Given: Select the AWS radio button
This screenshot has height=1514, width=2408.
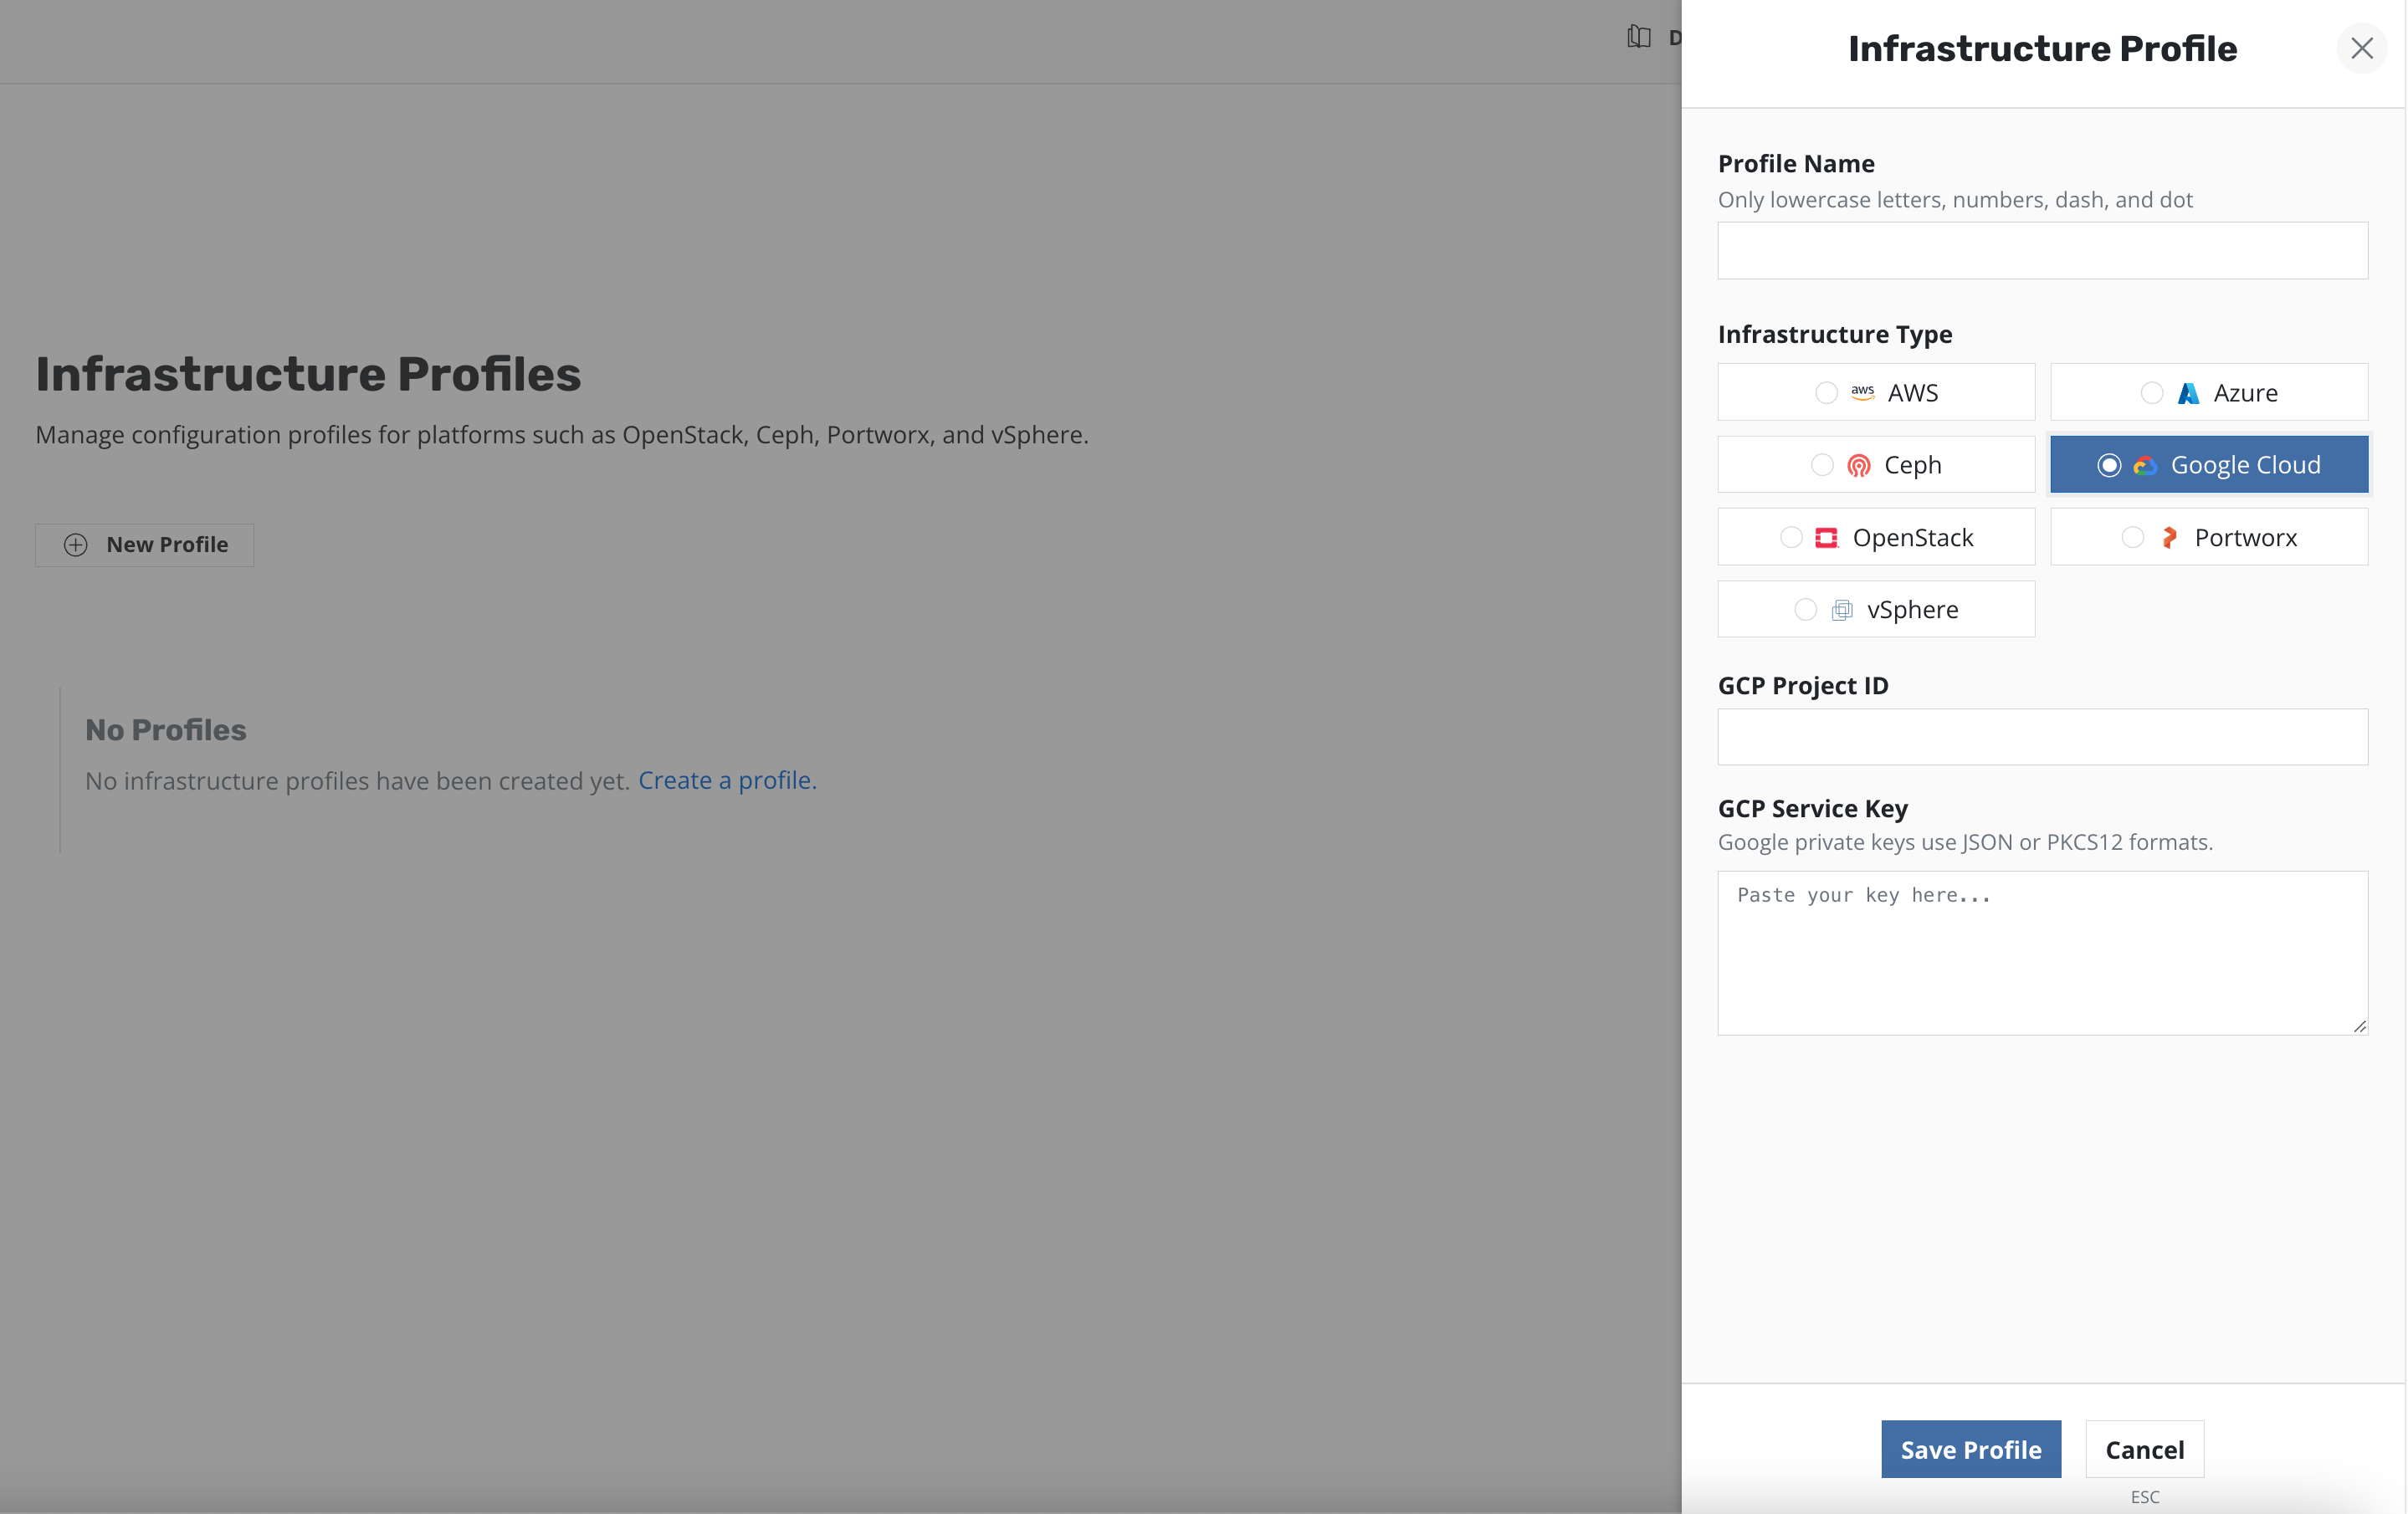Looking at the screenshot, I should click(1826, 393).
